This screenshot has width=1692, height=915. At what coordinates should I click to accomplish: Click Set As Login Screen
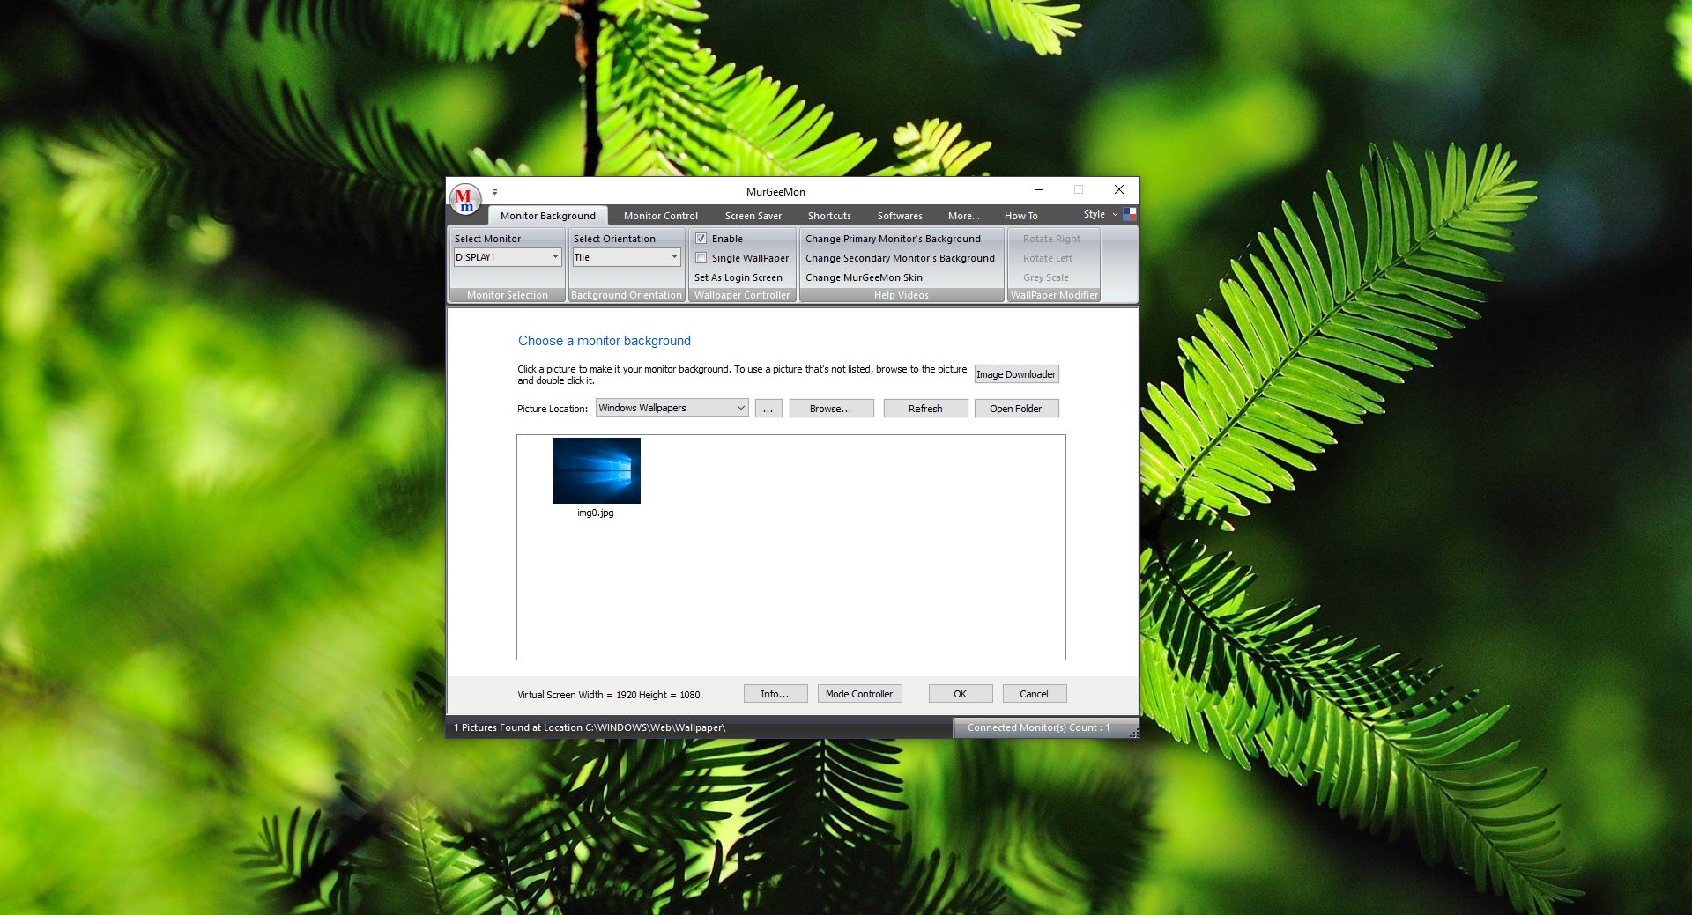(738, 277)
